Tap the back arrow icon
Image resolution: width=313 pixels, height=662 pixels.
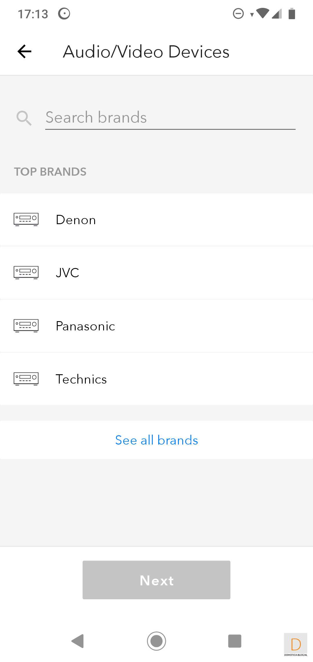25,52
